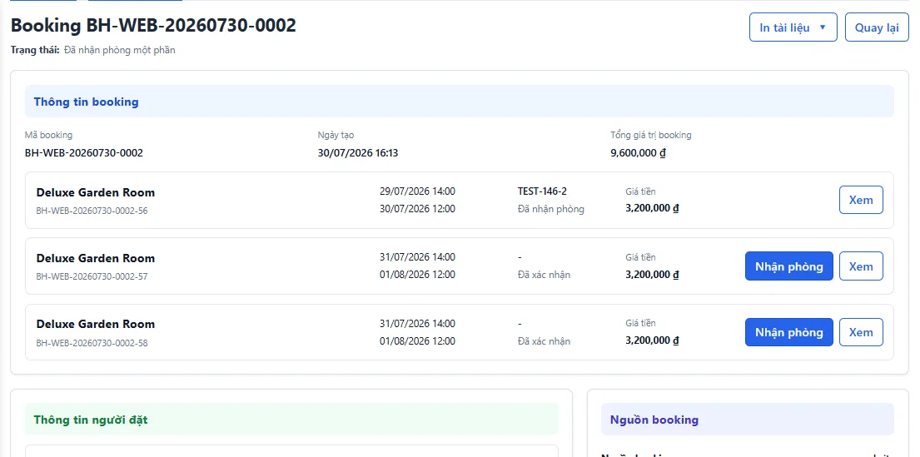
Task: Click check-in date 29/07/2026 14:00
Action: pyautogui.click(x=417, y=191)
